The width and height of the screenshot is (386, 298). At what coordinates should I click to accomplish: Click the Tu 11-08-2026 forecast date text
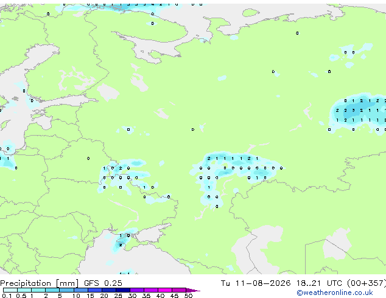click(x=256, y=283)
